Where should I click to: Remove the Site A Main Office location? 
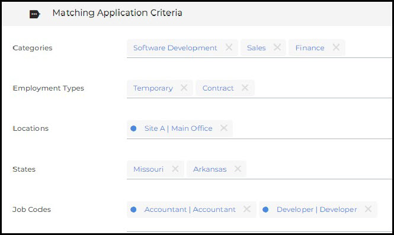223,128
